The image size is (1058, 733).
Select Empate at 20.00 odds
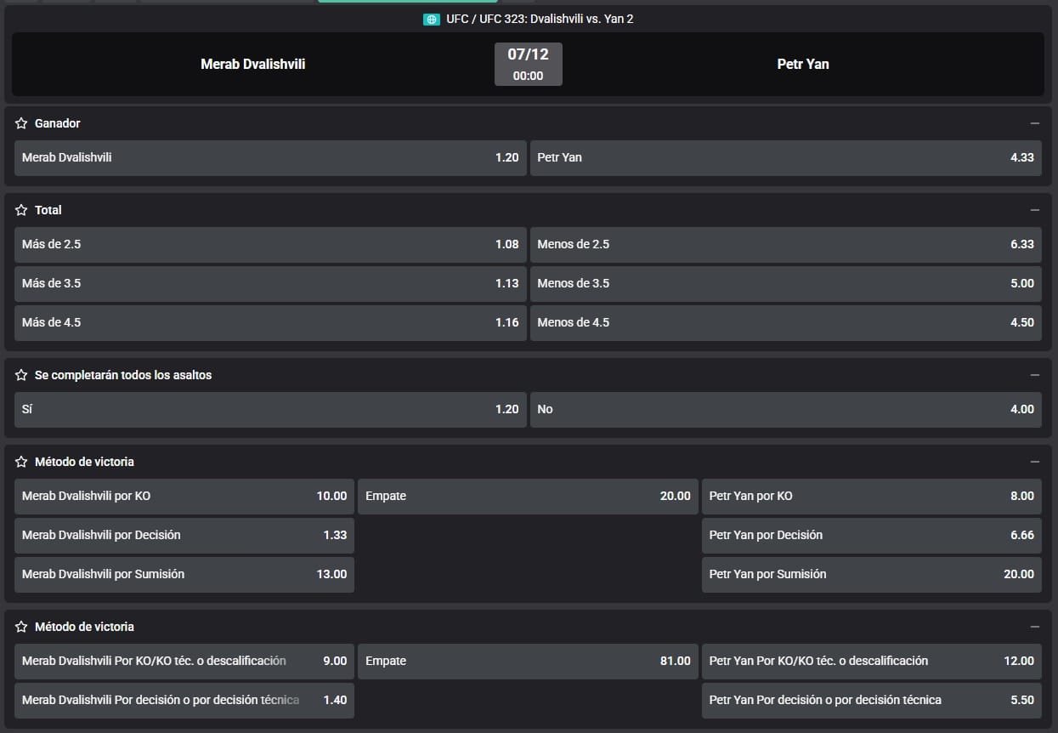coord(527,497)
